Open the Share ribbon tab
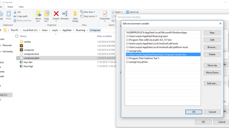The width and height of the screenshot is (229, 128). (x=10, y=7)
